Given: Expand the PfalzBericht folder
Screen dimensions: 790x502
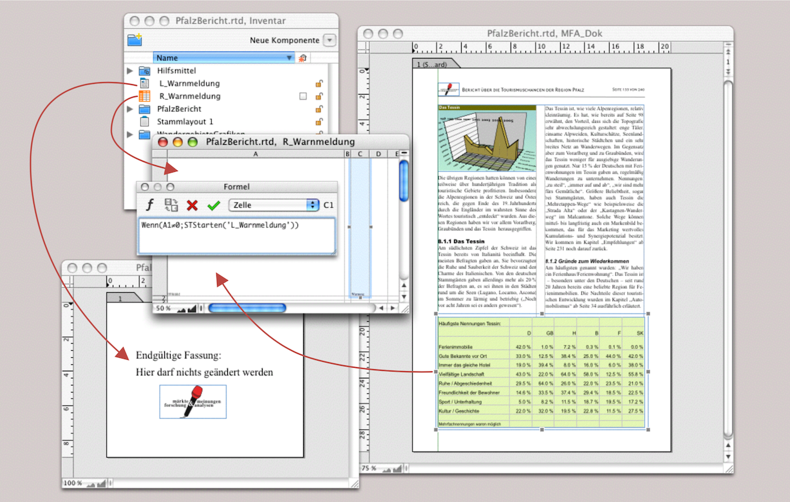Looking at the screenshot, I should point(130,109).
